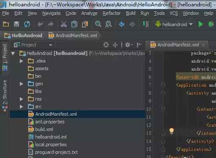The width and height of the screenshot is (216, 158).
Task: Click the Find magnifier icon
Action: 98,24
